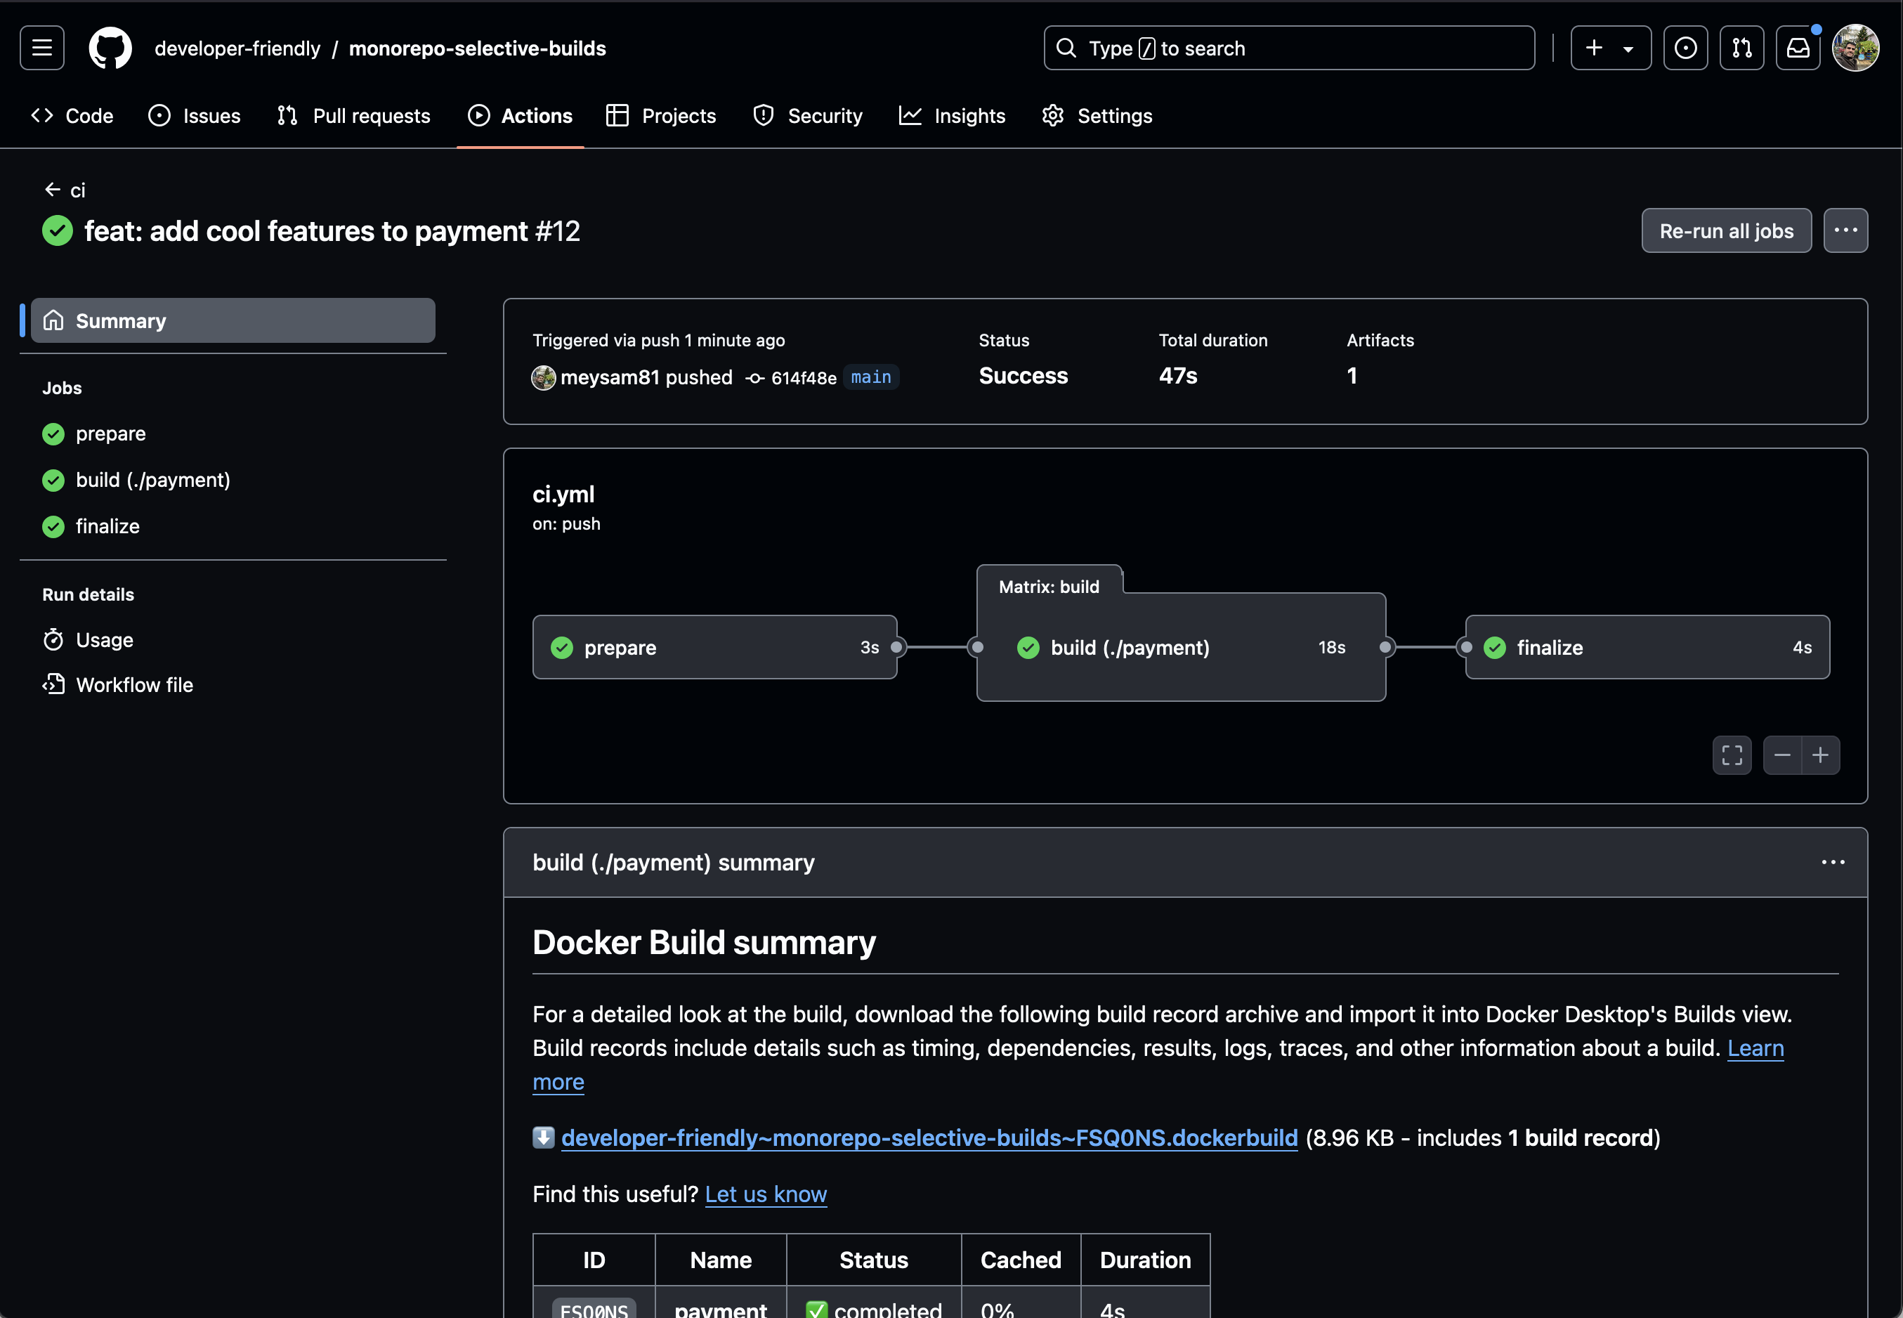Image resolution: width=1903 pixels, height=1318 pixels.
Task: Click the back arrow to ci
Action: coord(53,190)
